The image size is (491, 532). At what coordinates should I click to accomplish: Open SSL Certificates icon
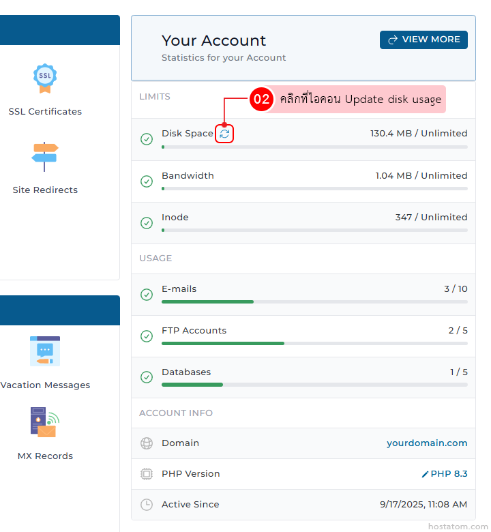pos(45,78)
